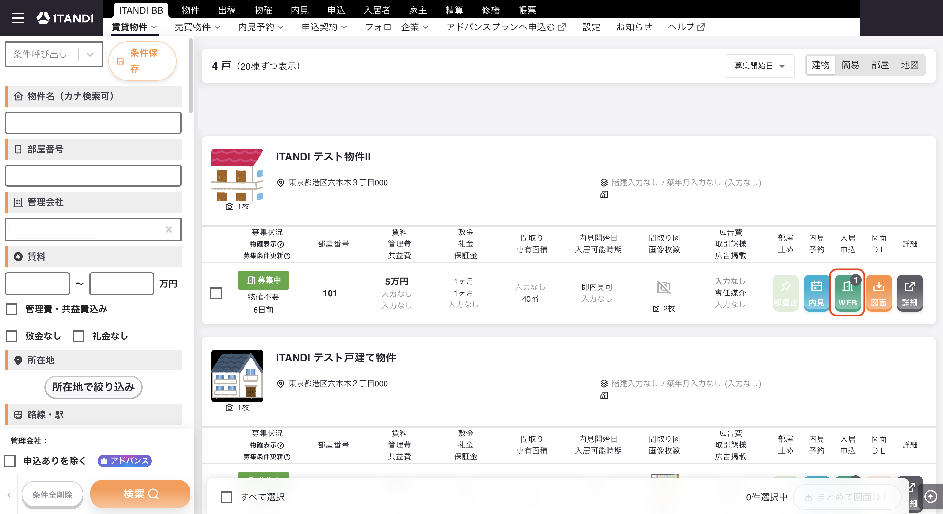Click the ITANDI logo
Screen dimensions: 943x514
(x=65, y=18)
